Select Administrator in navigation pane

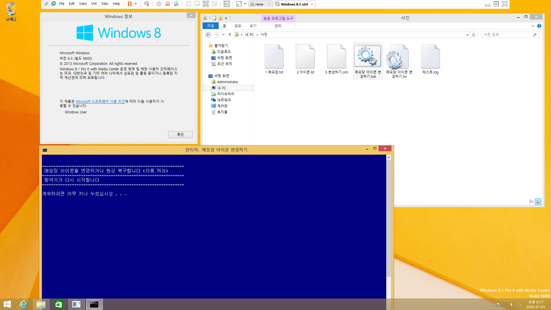pos(228,82)
